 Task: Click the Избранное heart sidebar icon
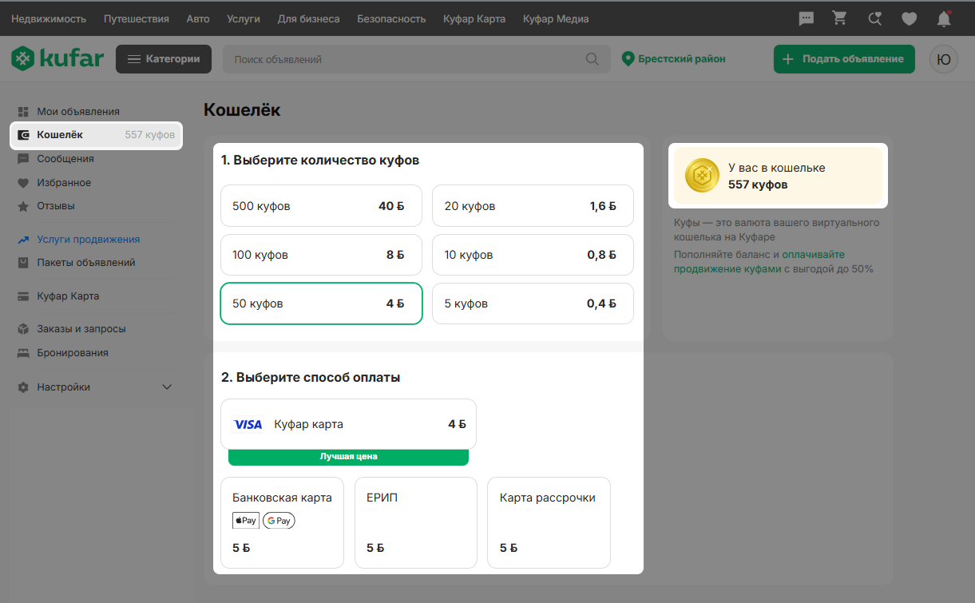23,183
